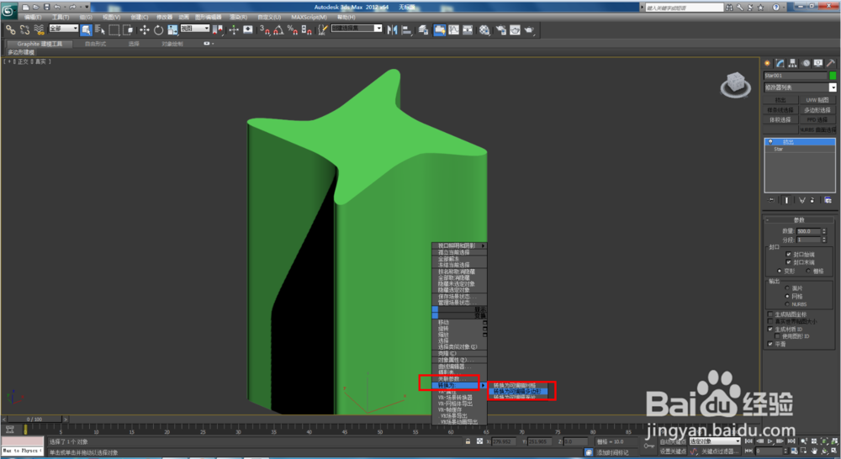Click the 挤出 modifier button

pyautogui.click(x=781, y=100)
